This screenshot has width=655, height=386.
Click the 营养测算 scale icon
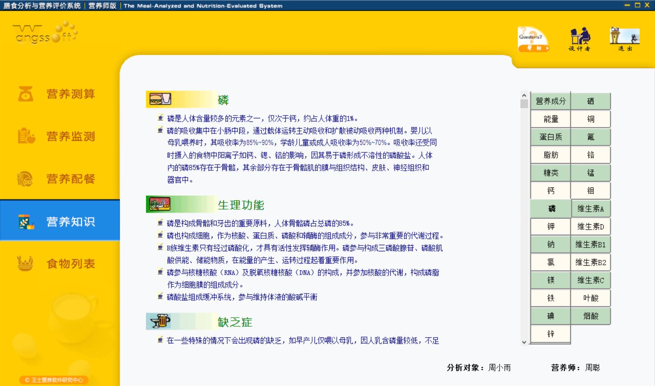pyautogui.click(x=25, y=94)
